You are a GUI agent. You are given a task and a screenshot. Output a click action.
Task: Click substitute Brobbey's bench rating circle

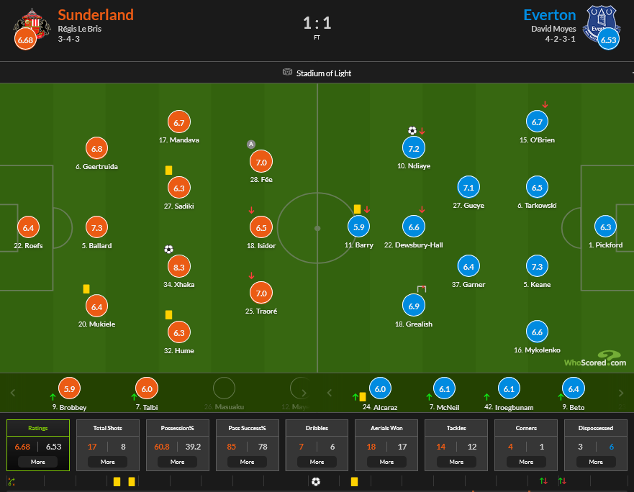pyautogui.click(x=70, y=389)
